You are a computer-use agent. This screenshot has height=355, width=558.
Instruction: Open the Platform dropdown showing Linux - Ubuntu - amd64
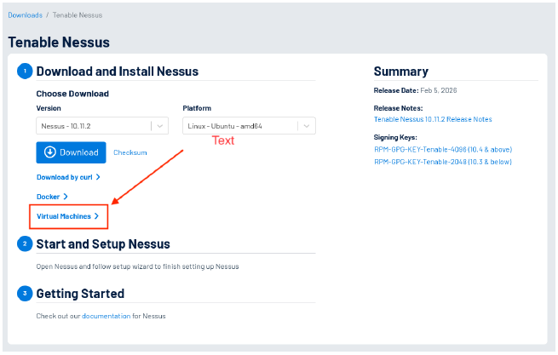click(249, 126)
